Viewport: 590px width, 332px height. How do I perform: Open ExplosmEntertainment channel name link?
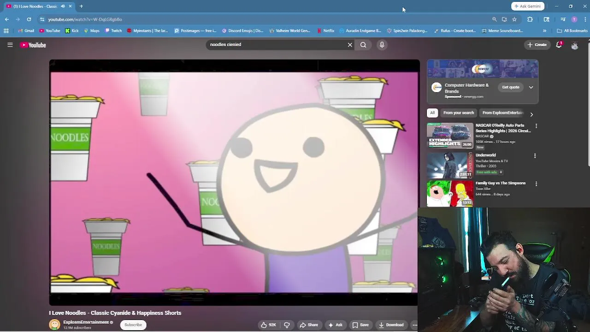pos(86,322)
